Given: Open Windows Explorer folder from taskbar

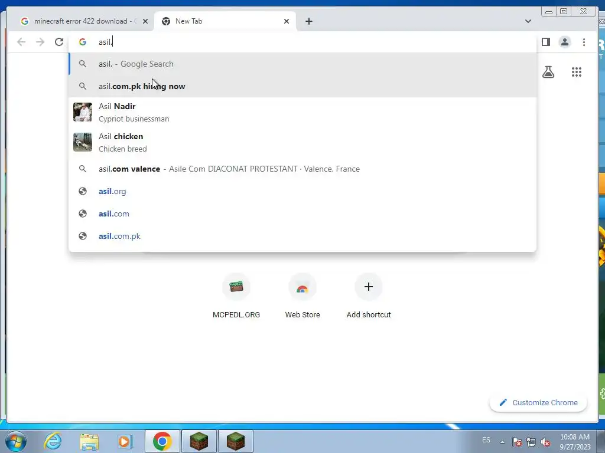Looking at the screenshot, I should [x=89, y=441].
